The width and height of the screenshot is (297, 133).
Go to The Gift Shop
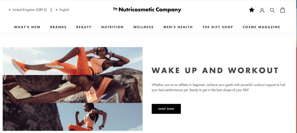click(x=218, y=27)
